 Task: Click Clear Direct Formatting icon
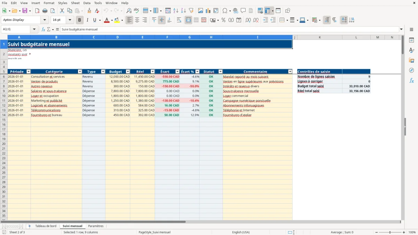click(97, 11)
